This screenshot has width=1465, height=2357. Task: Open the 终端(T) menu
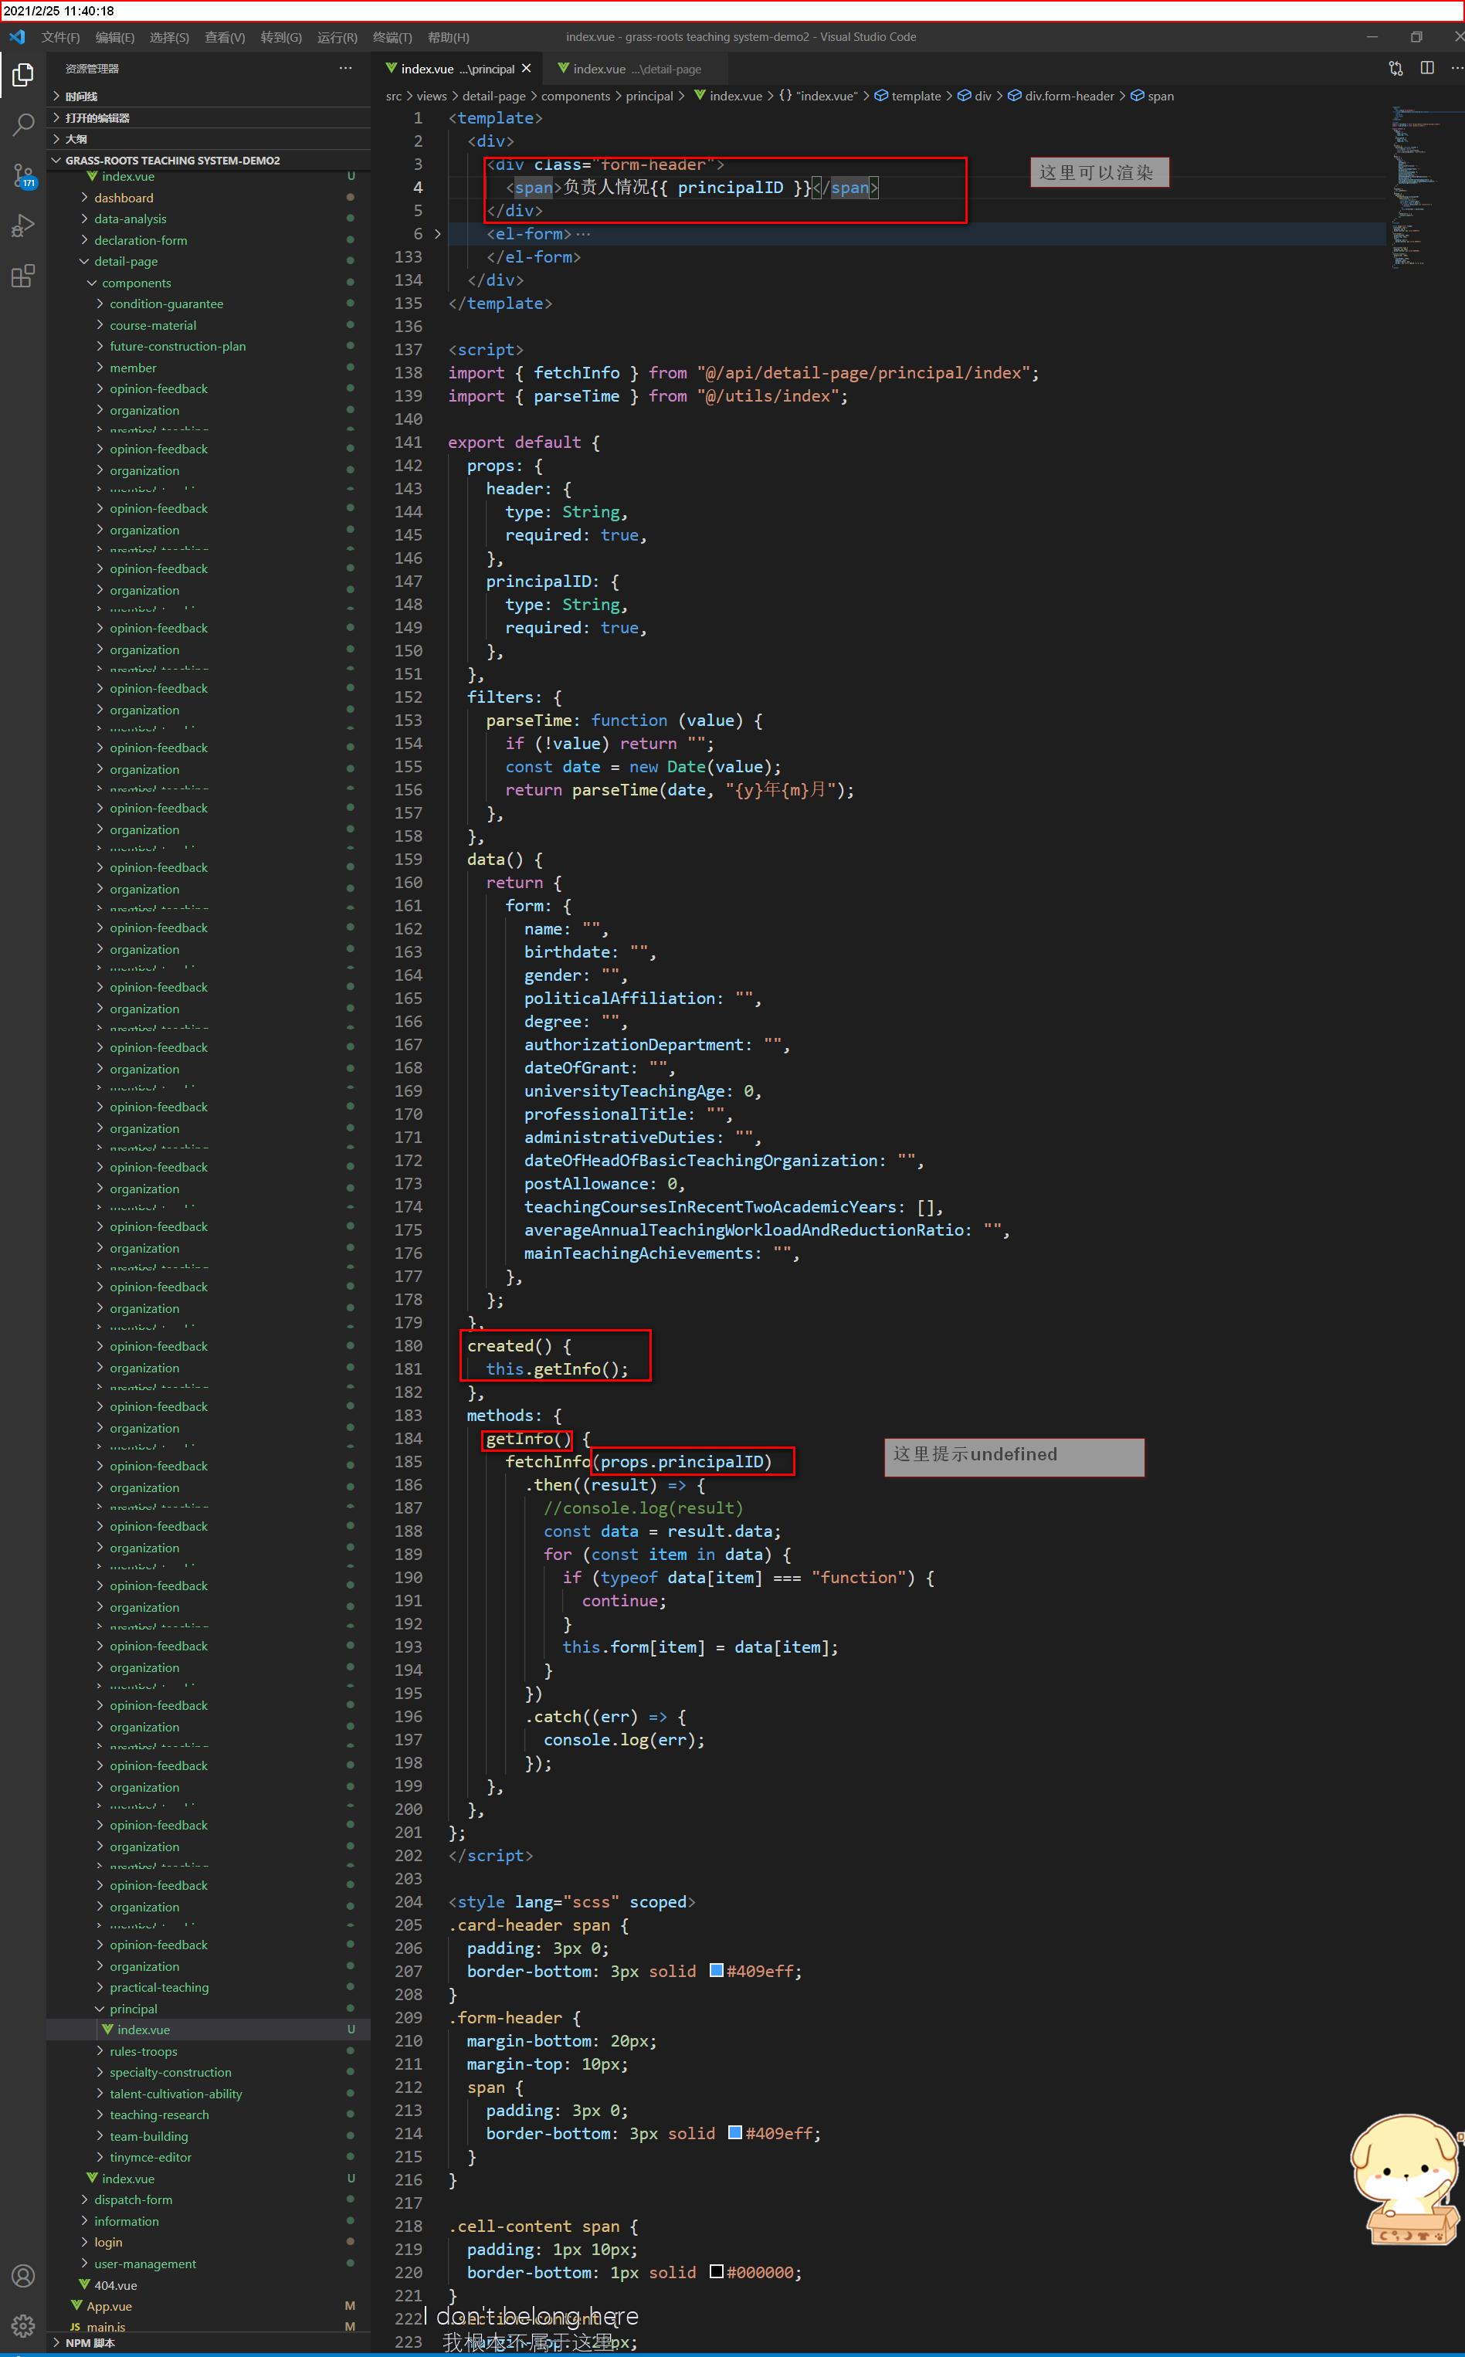pos(392,37)
